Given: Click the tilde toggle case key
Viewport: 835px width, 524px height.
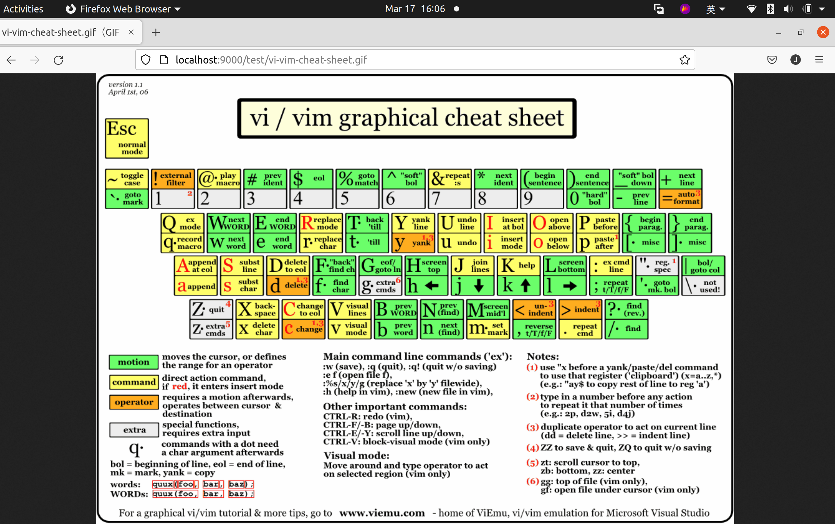Looking at the screenshot, I should [127, 179].
